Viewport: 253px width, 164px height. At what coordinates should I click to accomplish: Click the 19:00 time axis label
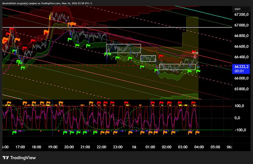coord(53,147)
